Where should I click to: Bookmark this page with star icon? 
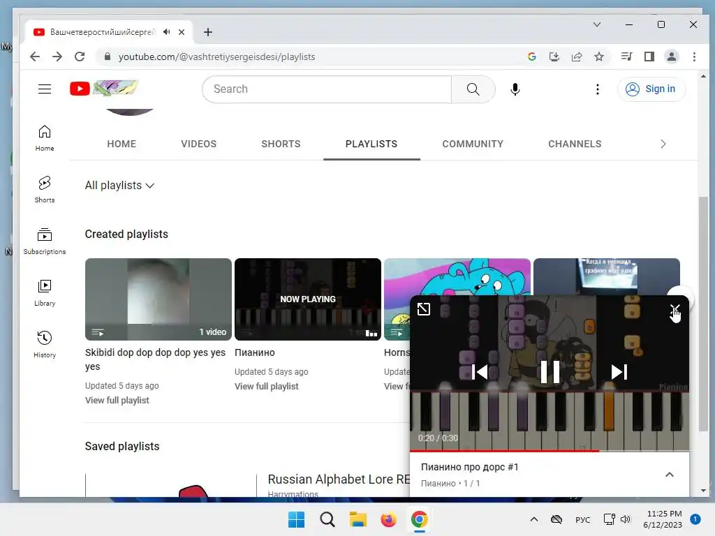(x=599, y=57)
